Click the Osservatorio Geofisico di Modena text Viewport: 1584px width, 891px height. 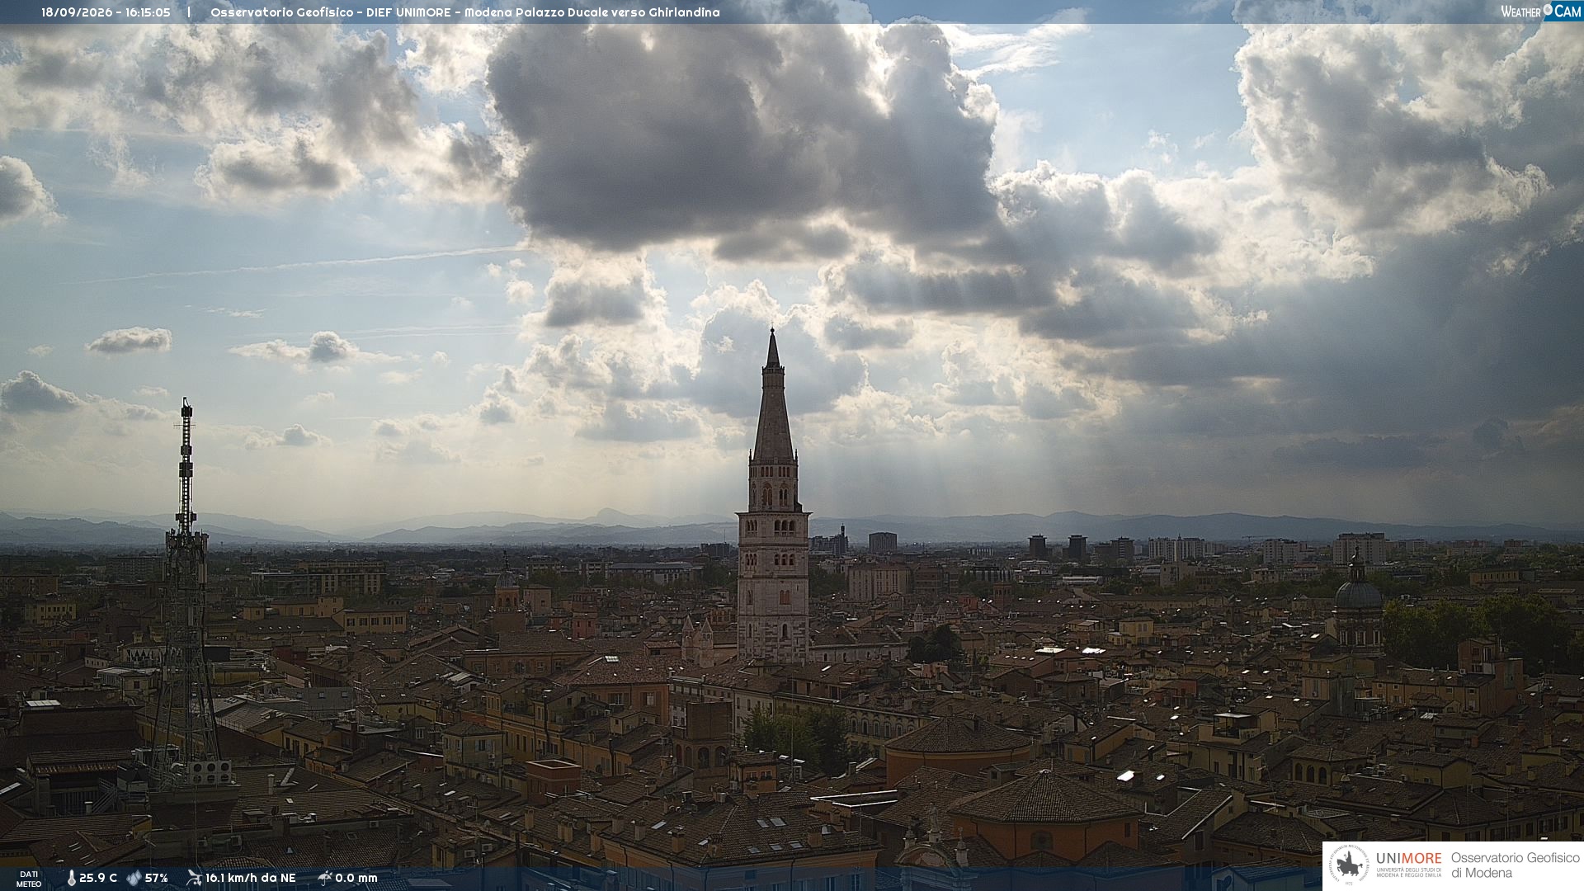point(1515,865)
